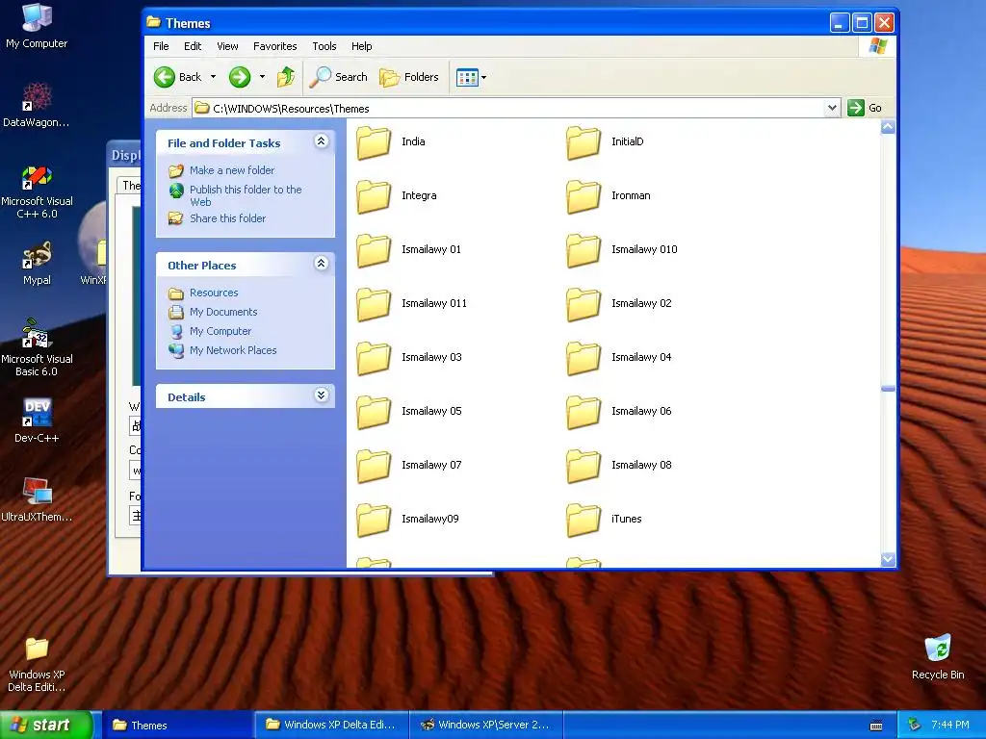Open the Edit menu
Image resolution: width=986 pixels, height=739 pixels.
point(193,46)
